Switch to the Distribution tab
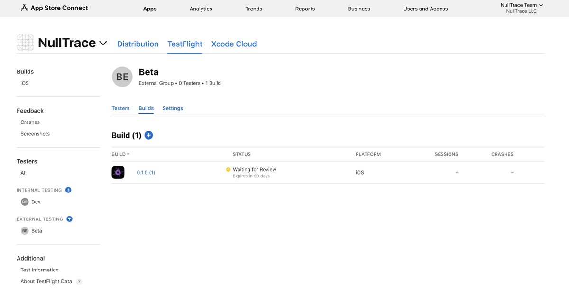Viewport: 569px width, 288px height. click(138, 44)
